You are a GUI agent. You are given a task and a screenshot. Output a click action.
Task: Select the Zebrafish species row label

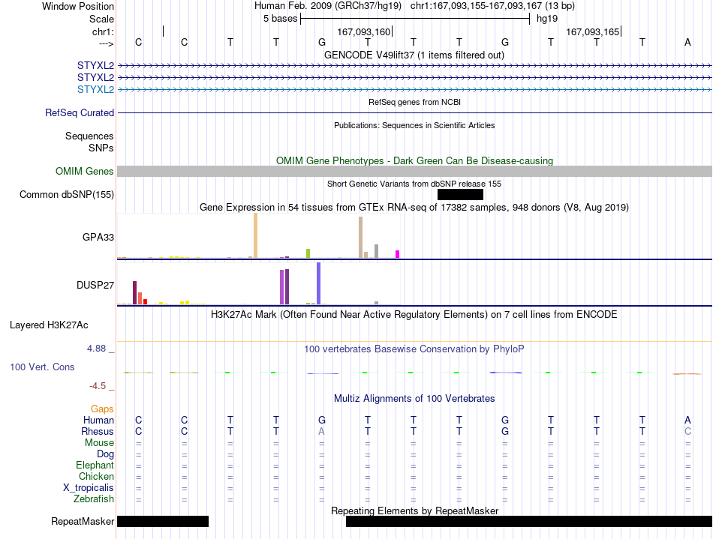[94, 499]
